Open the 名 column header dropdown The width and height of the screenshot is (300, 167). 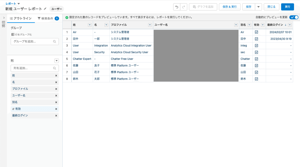(106, 25)
